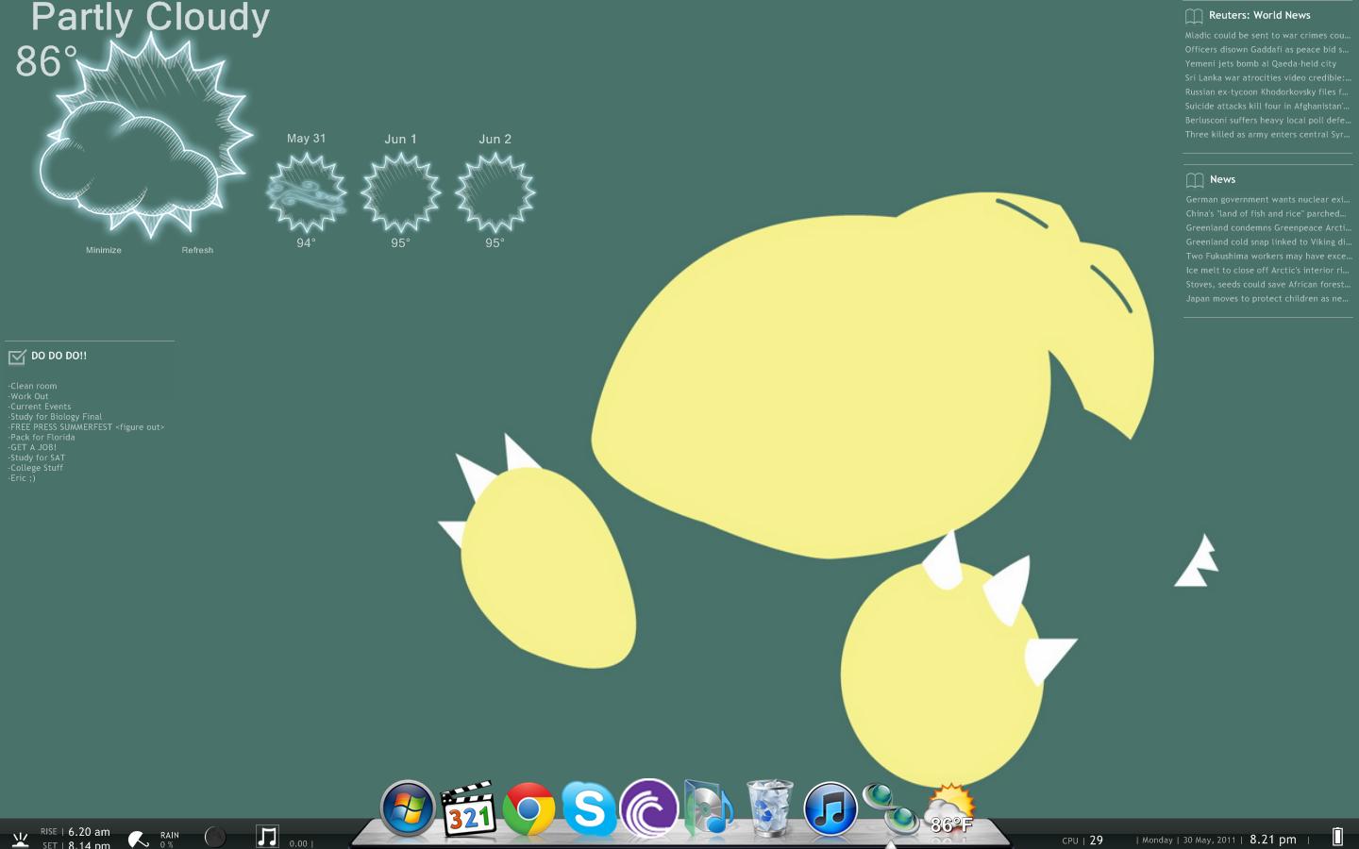Click the Jun 2 sunny forecast icon
1359x849 pixels.
pos(495,192)
